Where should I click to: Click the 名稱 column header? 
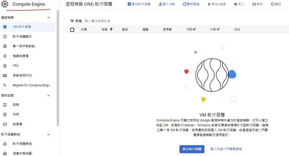coord(104,29)
